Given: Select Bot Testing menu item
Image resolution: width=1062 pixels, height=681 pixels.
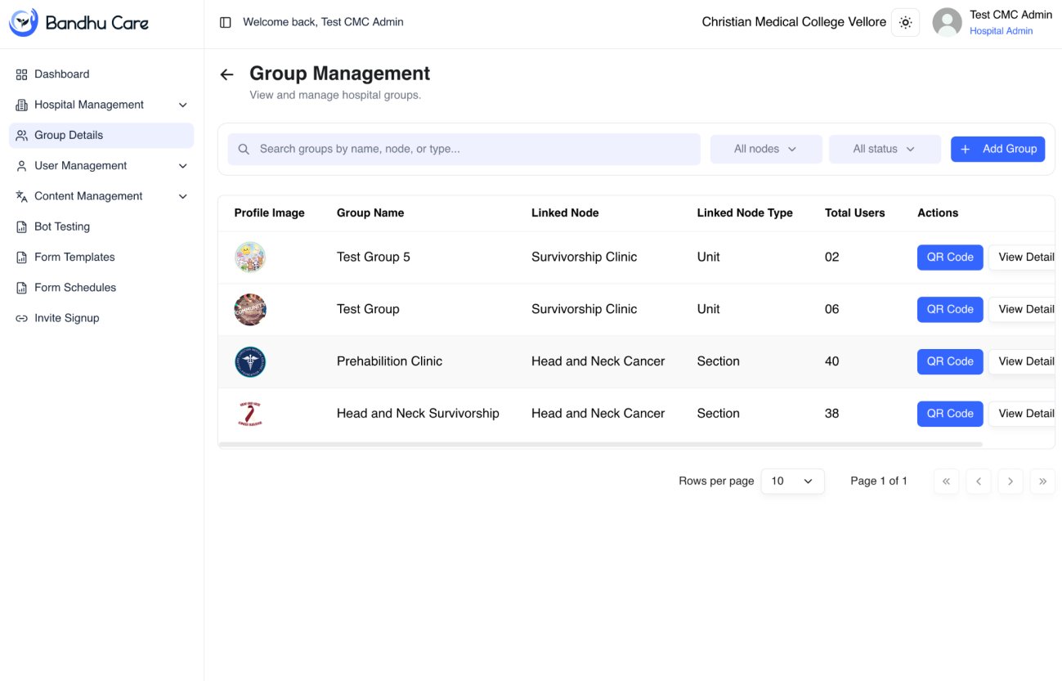Looking at the screenshot, I should (x=101, y=226).
